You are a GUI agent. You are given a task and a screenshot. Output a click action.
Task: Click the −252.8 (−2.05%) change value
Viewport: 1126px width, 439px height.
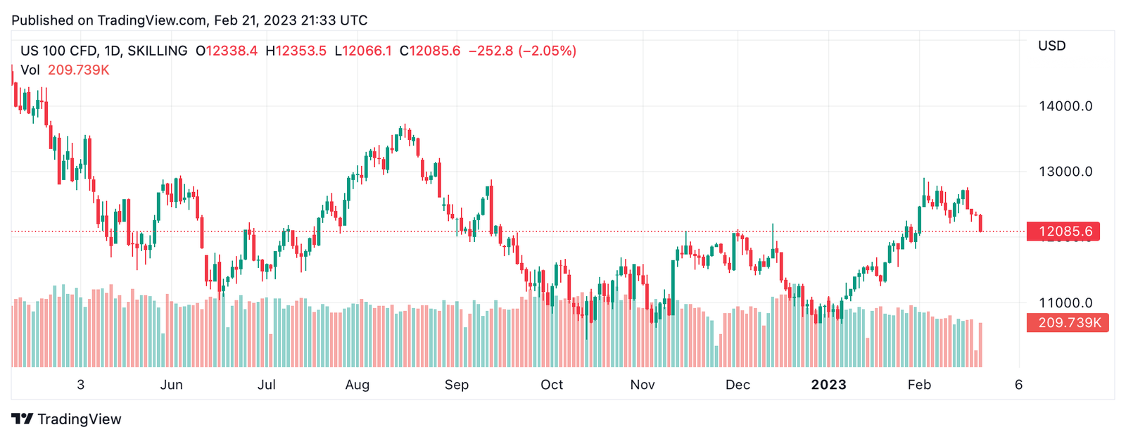[522, 51]
